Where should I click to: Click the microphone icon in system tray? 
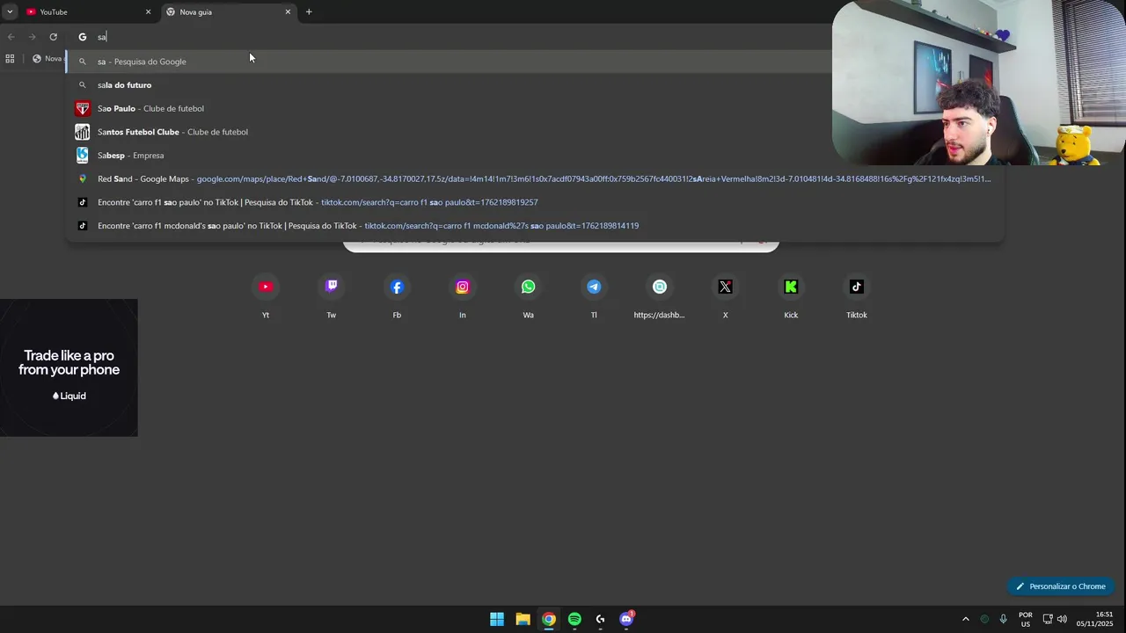1003,619
